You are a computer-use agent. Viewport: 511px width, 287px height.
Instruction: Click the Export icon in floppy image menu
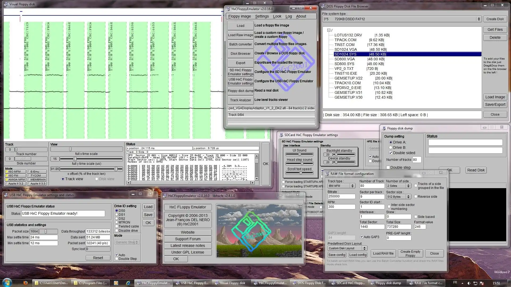tap(240, 62)
